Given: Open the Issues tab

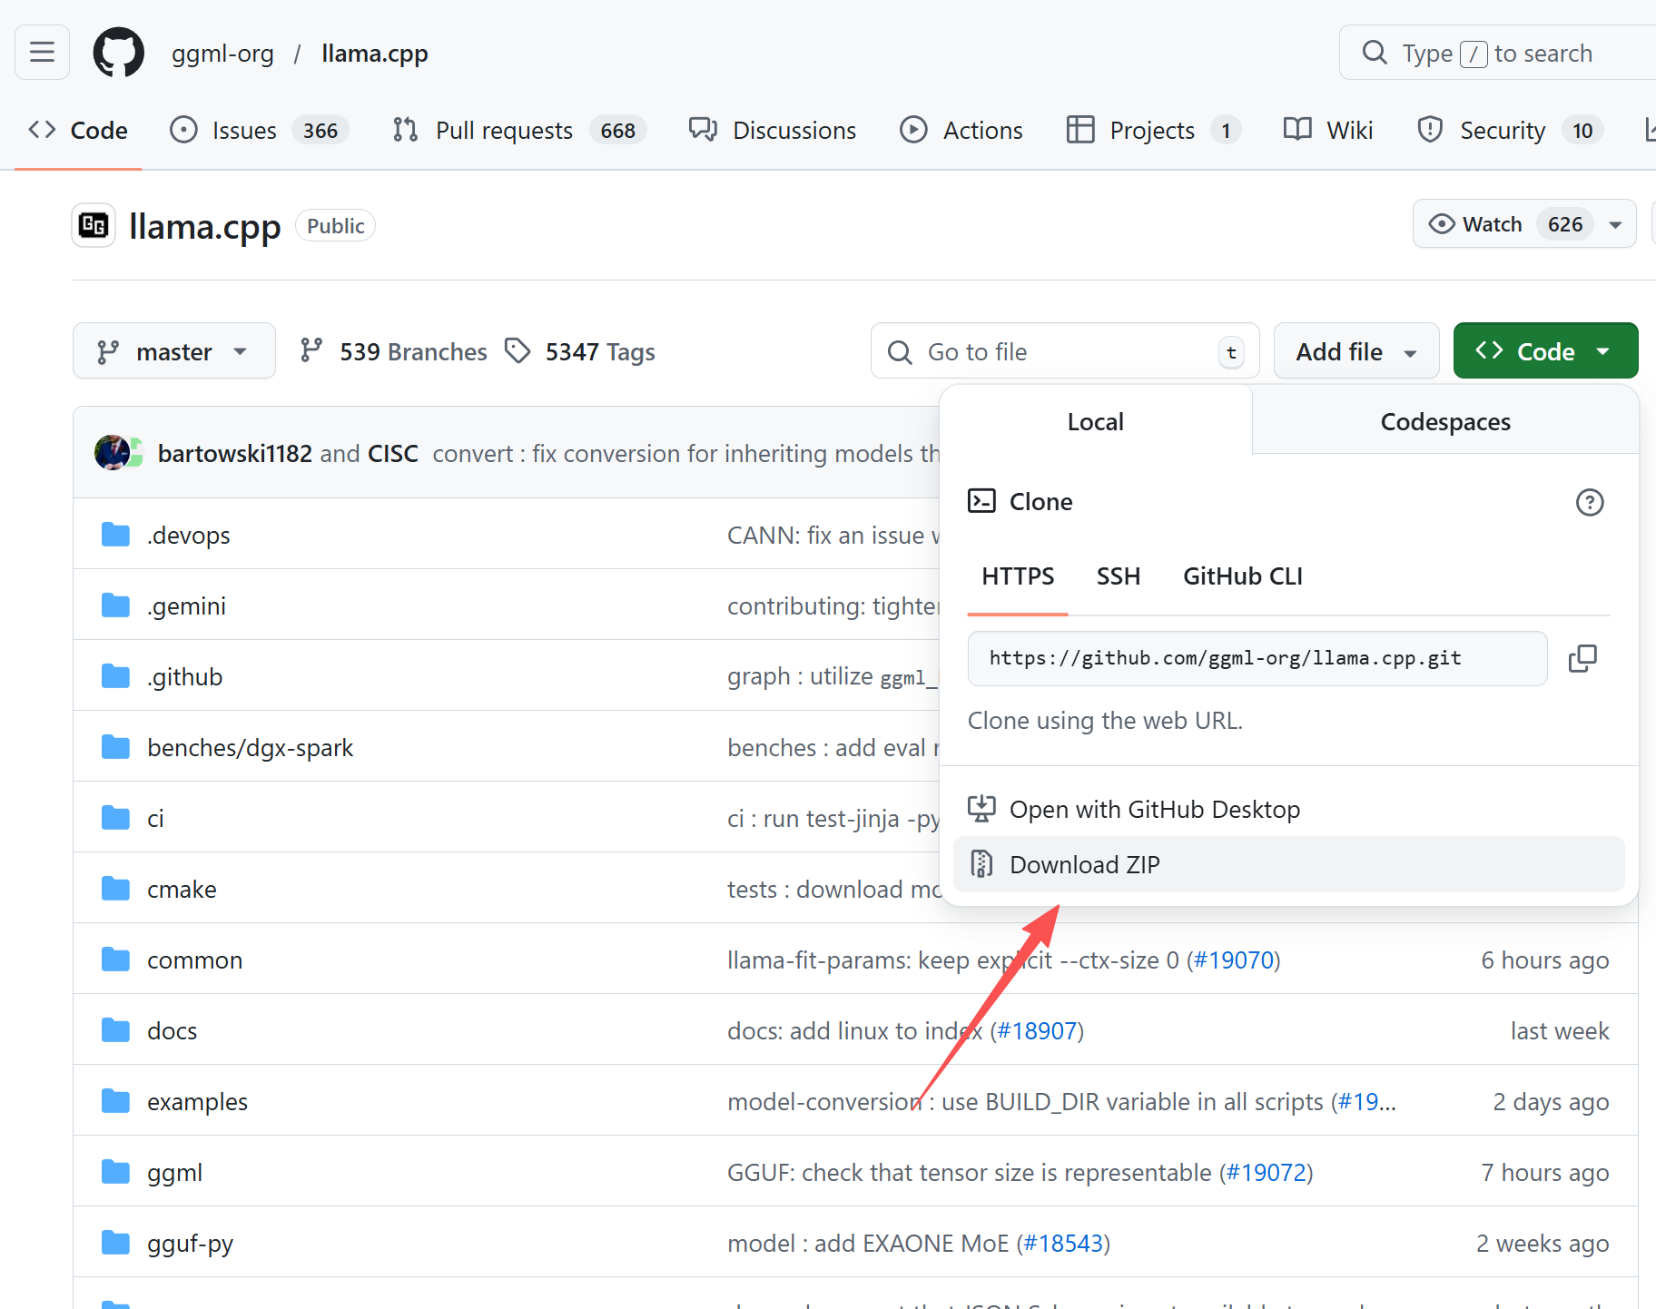Looking at the screenshot, I should click(260, 131).
